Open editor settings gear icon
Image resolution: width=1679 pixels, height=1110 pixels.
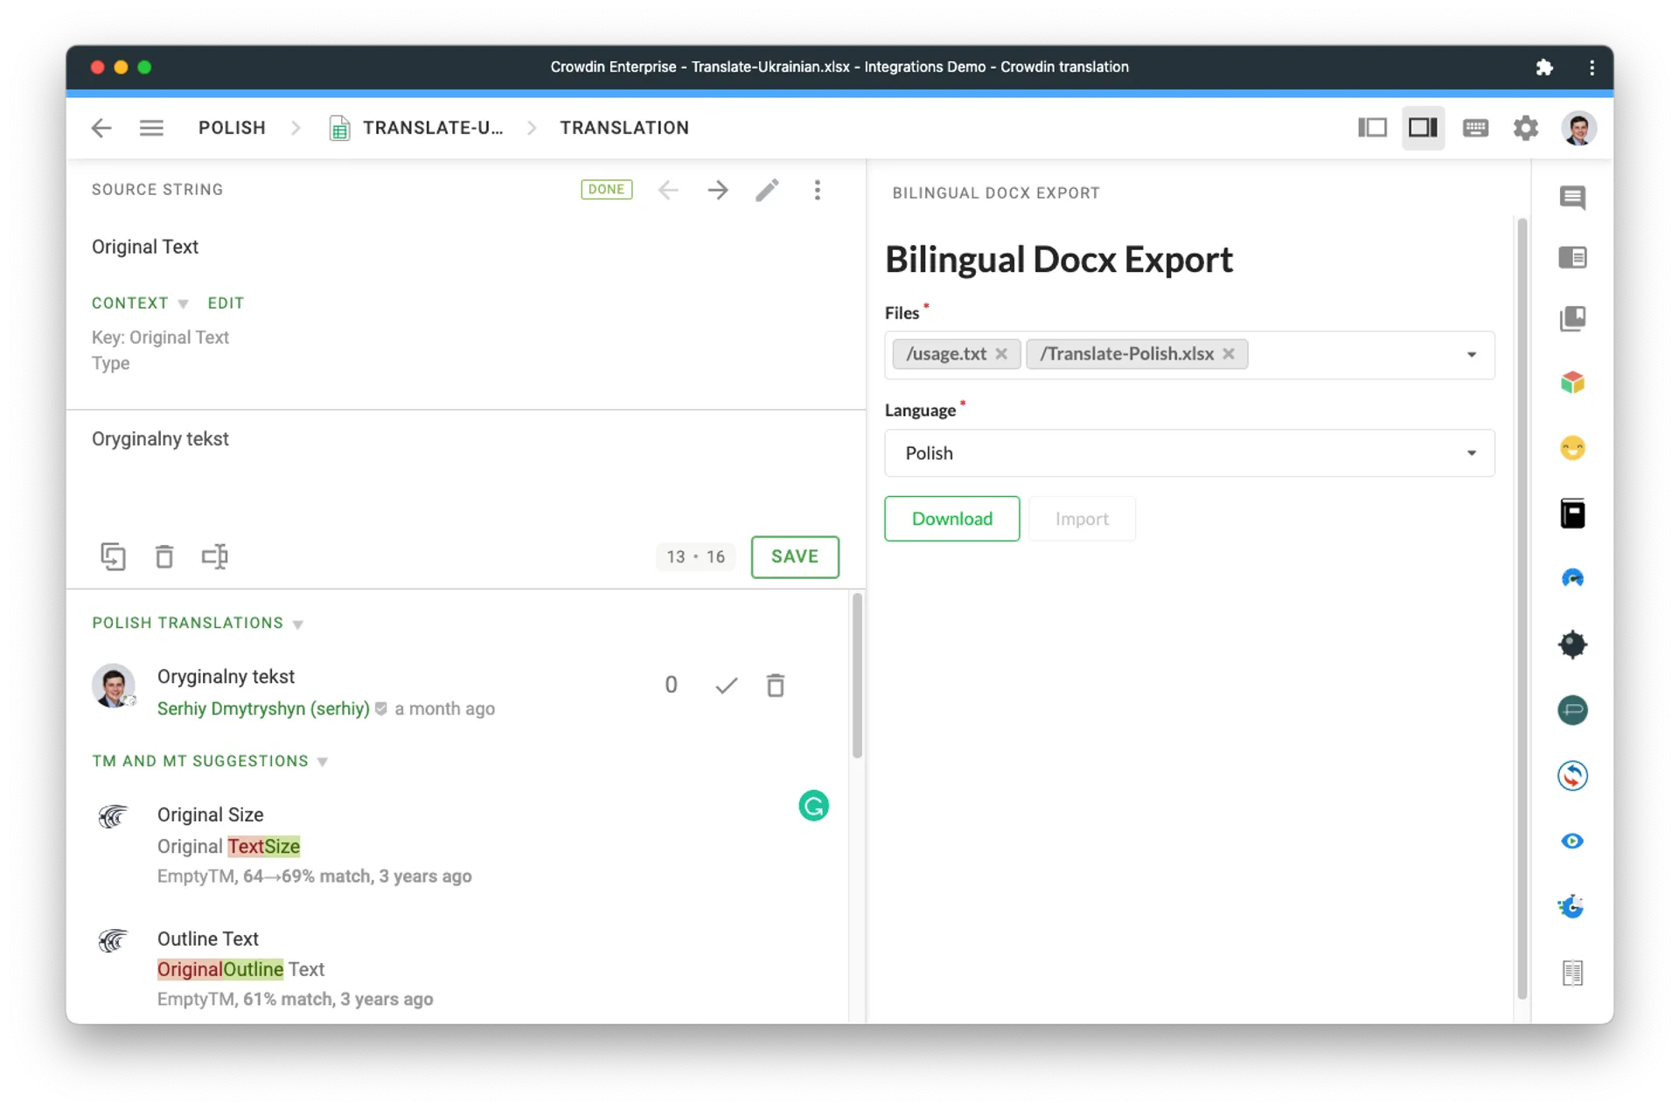(1526, 128)
